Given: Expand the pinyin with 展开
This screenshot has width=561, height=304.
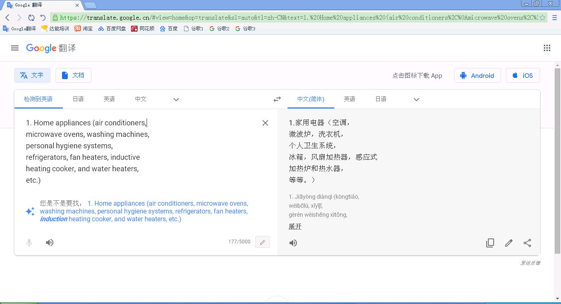Looking at the screenshot, I should 295,226.
